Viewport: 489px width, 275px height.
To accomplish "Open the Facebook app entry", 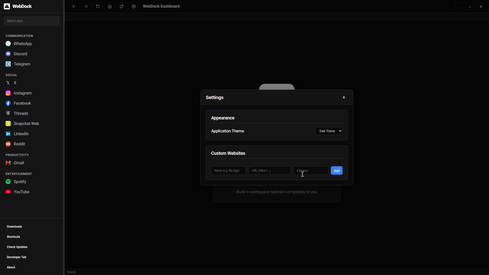I will [32, 103].
